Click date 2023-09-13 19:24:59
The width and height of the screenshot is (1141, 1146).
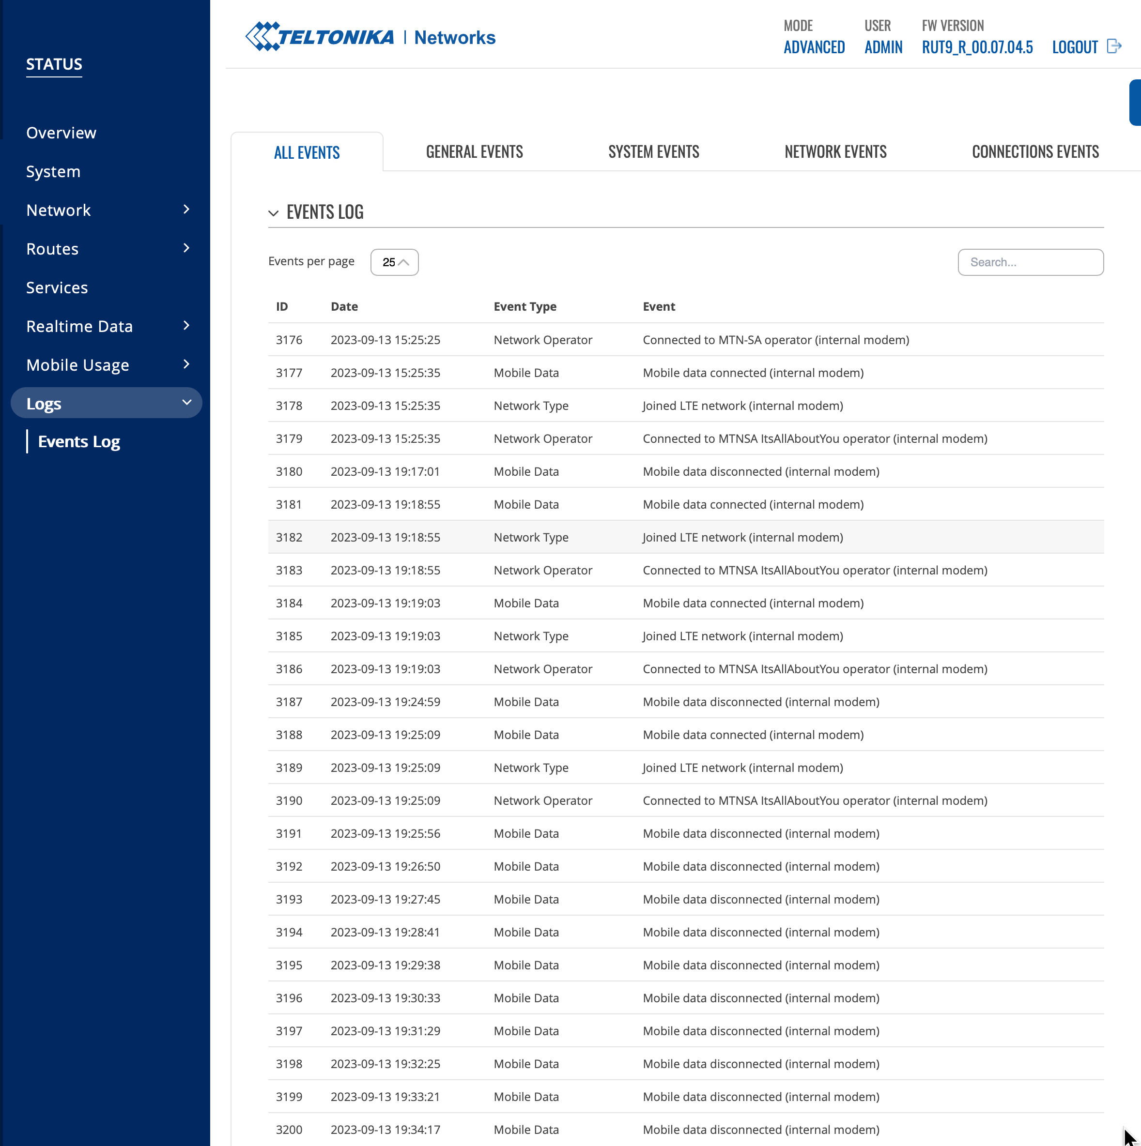pos(385,702)
